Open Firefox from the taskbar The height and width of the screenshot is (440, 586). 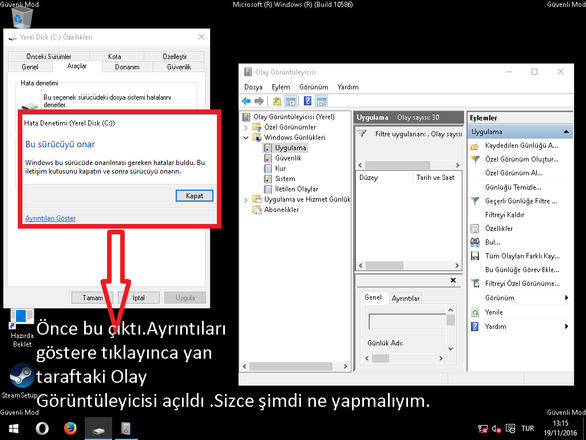[70, 429]
